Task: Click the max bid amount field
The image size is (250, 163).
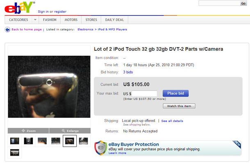Action: [144, 93]
